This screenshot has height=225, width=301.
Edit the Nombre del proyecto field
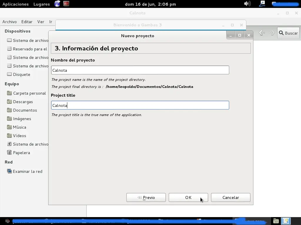tap(140, 70)
